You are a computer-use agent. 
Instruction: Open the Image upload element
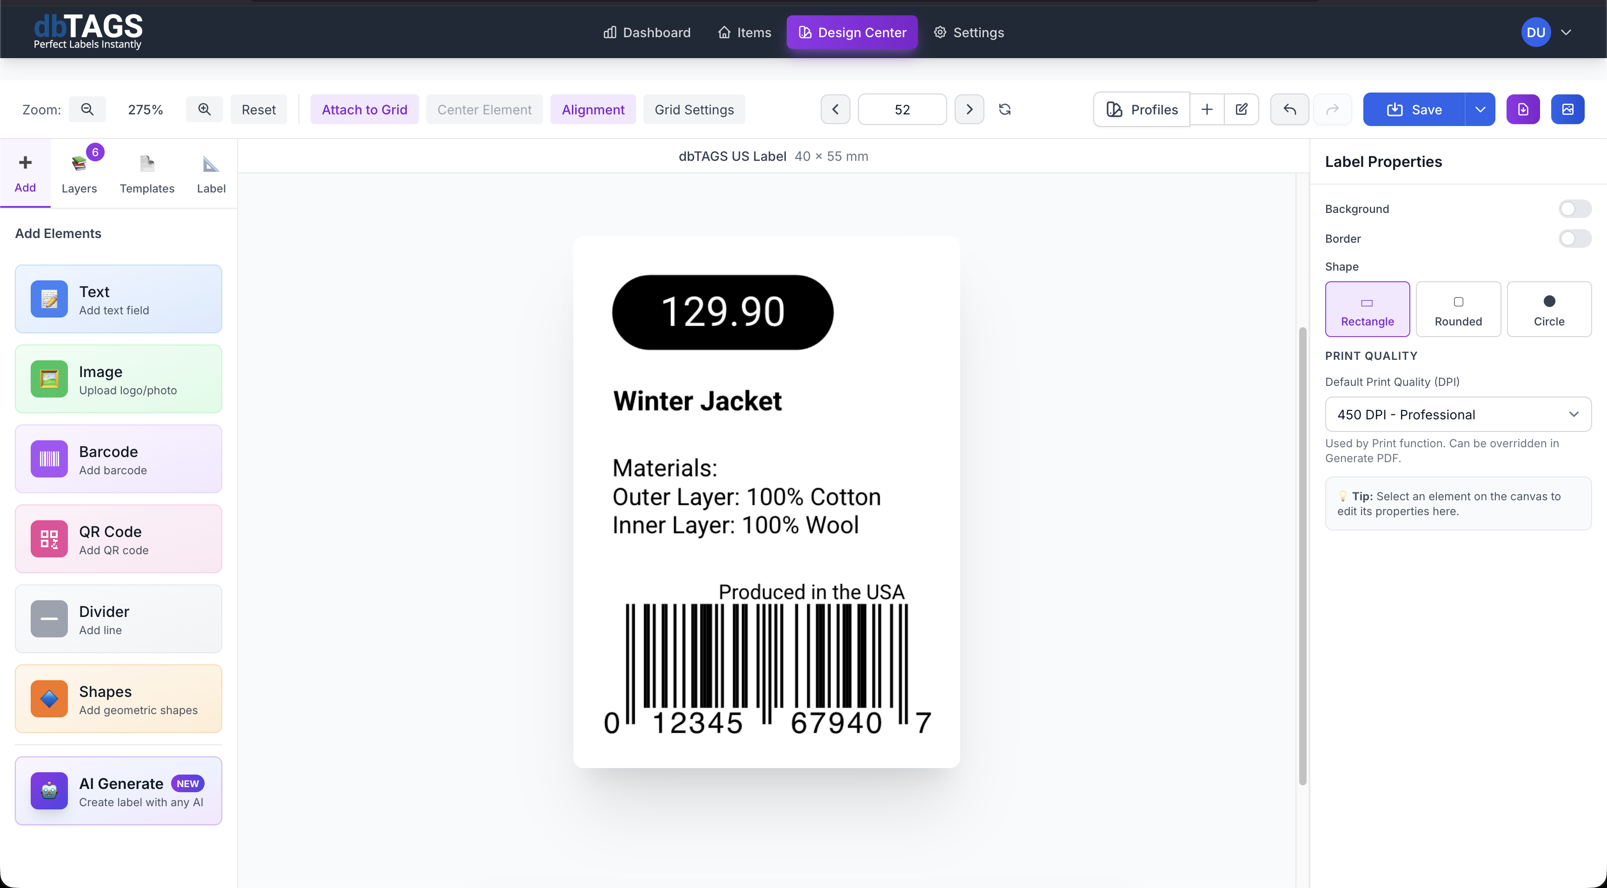pos(118,379)
